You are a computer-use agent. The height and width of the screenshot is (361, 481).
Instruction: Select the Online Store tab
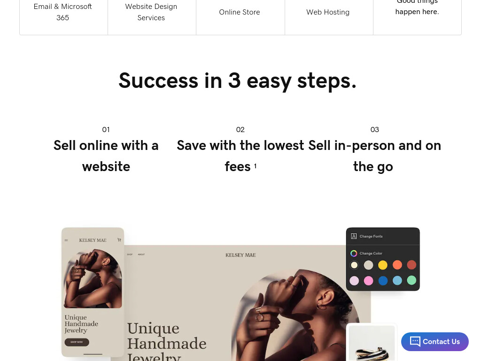pyautogui.click(x=239, y=12)
